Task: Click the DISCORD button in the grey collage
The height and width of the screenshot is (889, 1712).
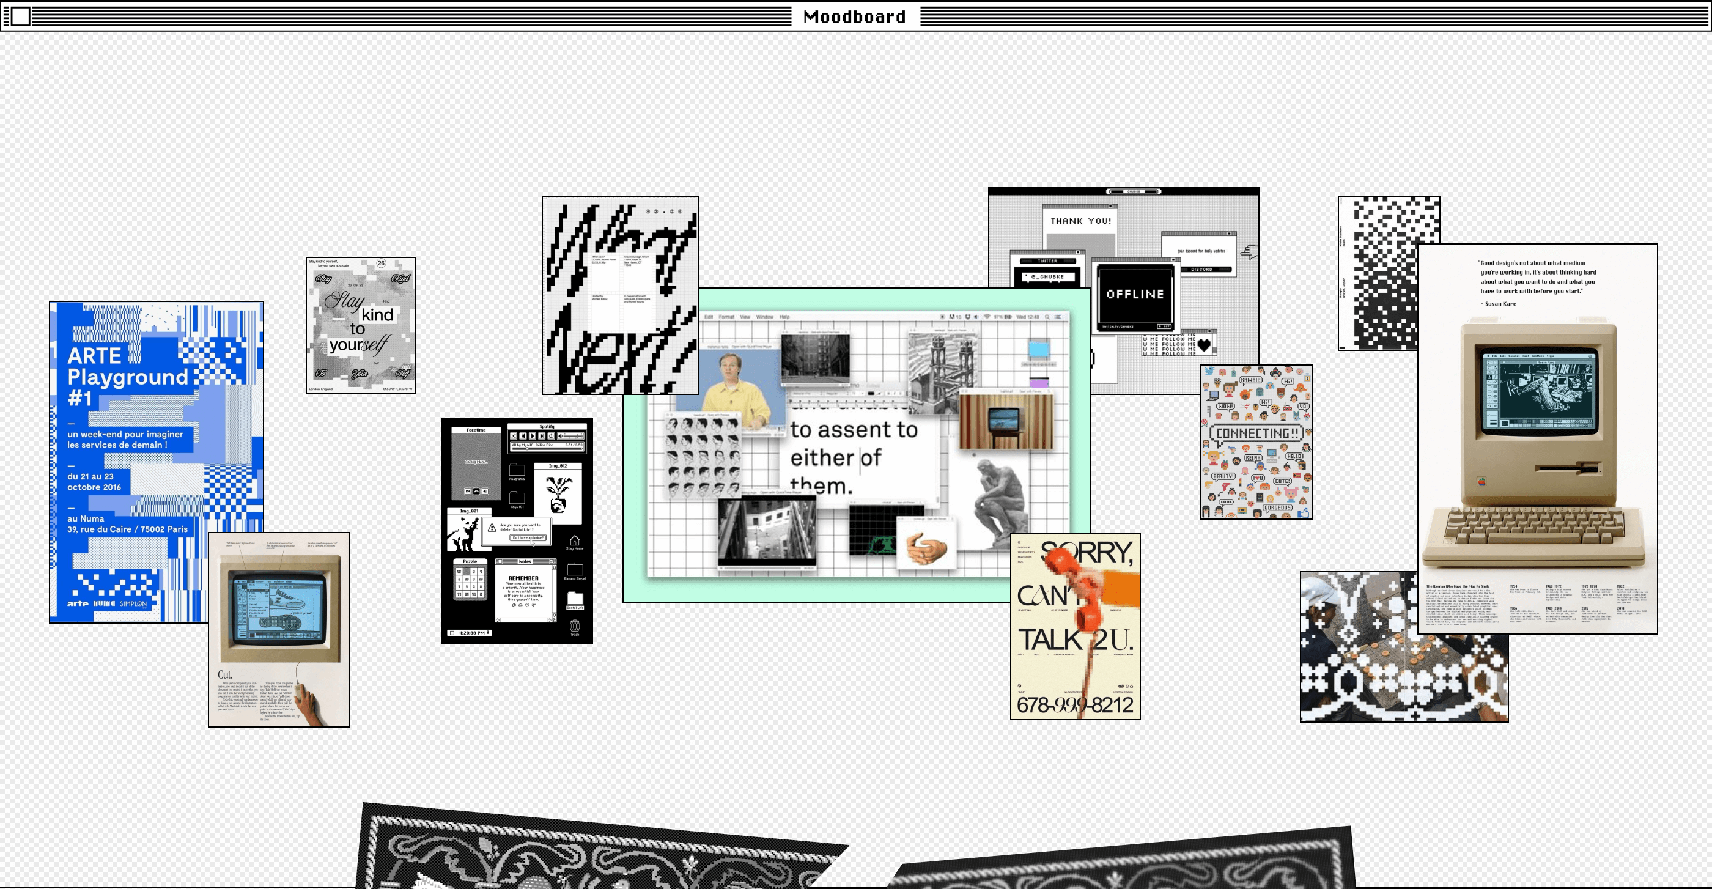Action: 1201,269
